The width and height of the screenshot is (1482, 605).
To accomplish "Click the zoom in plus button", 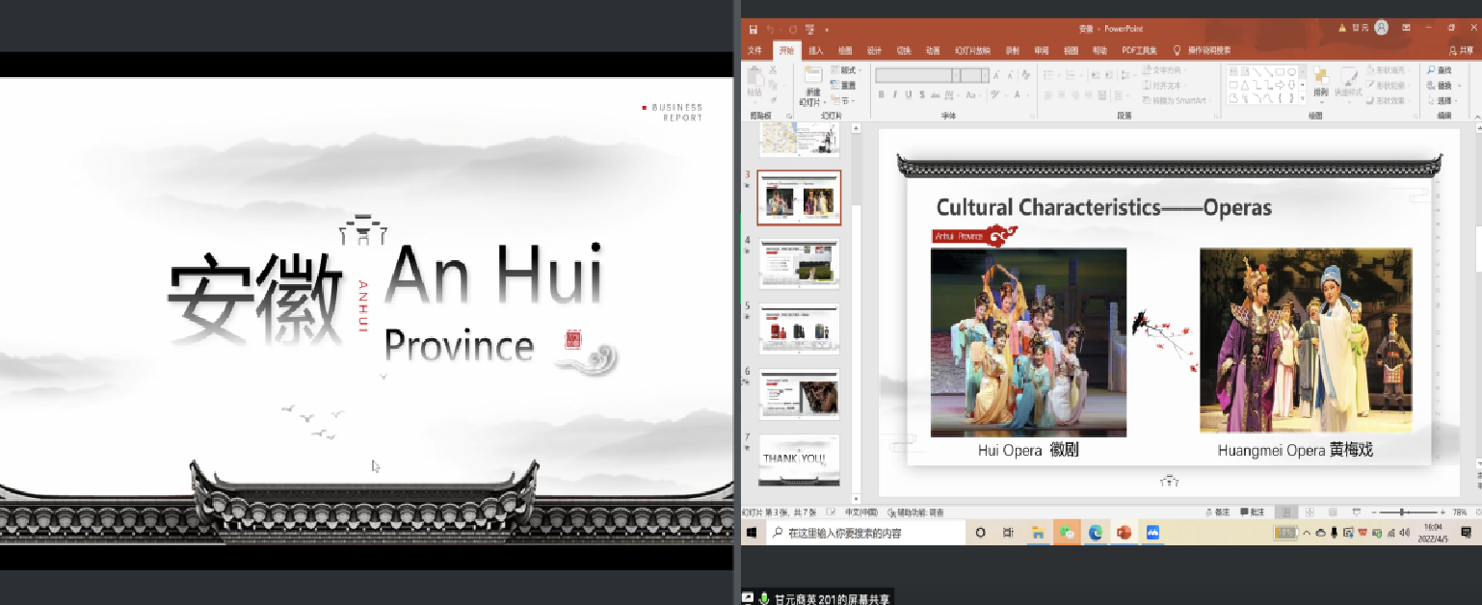I will [x=1443, y=512].
